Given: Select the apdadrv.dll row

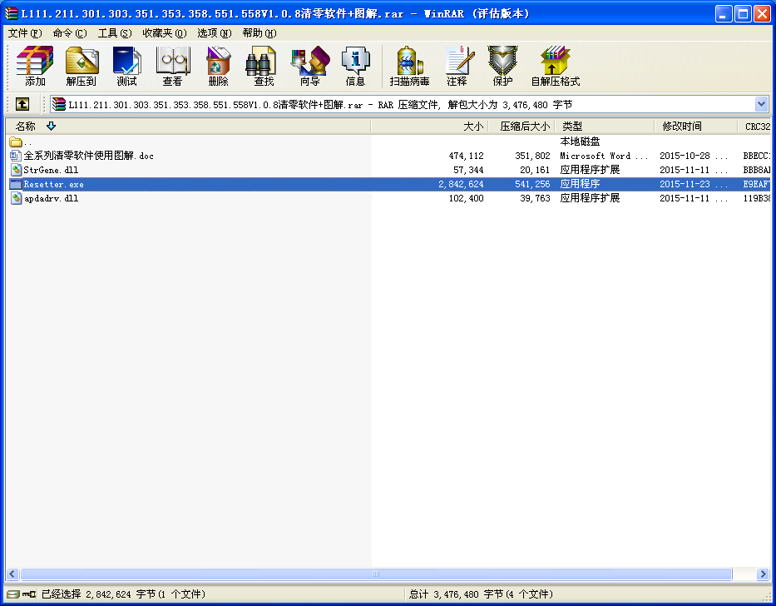Looking at the screenshot, I should click(x=388, y=198).
